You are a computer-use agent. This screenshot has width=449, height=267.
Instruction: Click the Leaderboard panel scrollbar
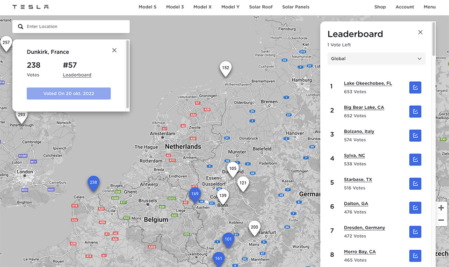[434, 39]
